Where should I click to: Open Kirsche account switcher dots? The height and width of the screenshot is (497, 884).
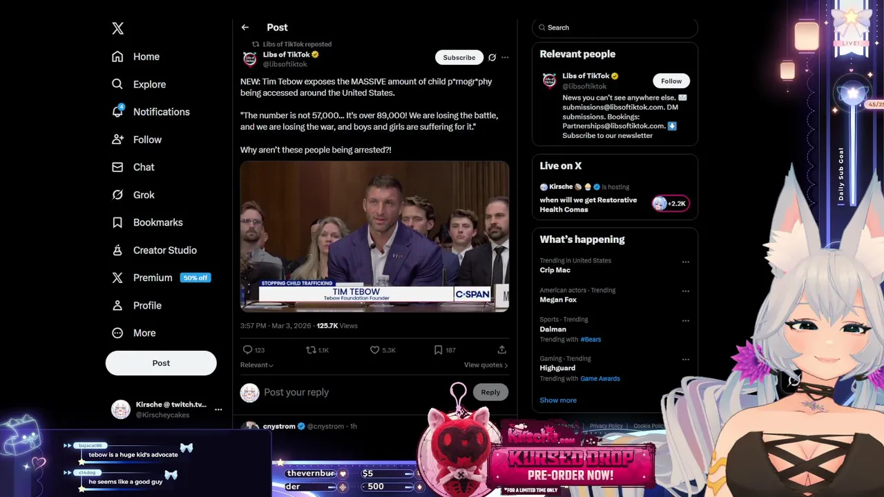click(218, 409)
